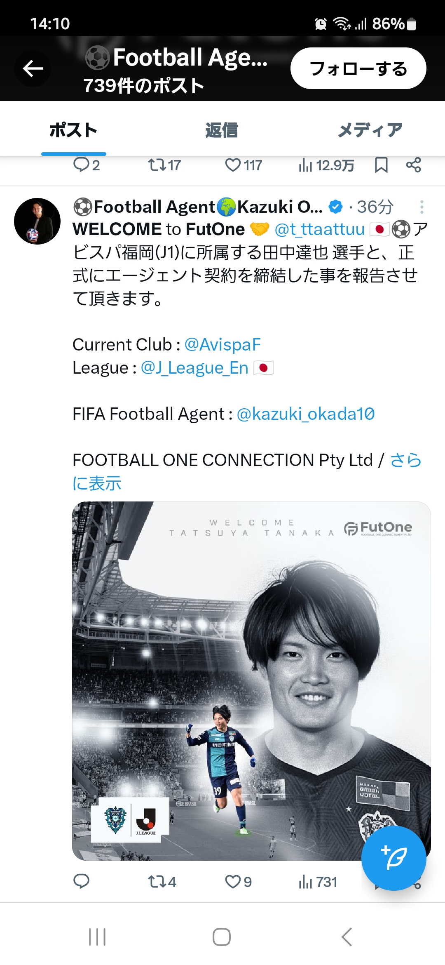Expand post with さらに表示

point(247,471)
